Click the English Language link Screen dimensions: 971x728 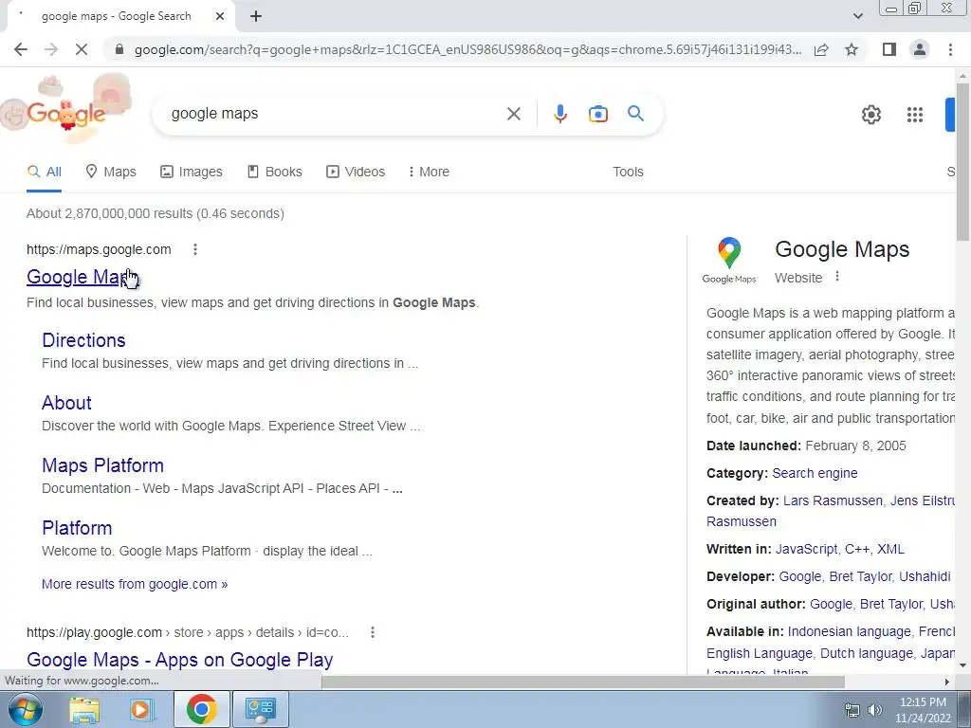pyautogui.click(x=760, y=654)
